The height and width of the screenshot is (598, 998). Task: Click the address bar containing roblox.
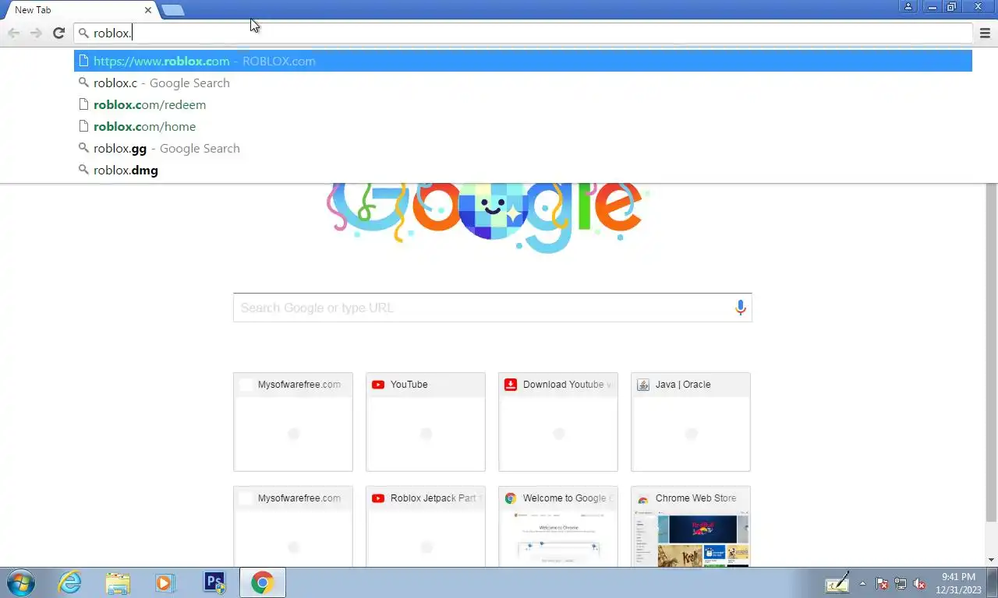(x=523, y=33)
